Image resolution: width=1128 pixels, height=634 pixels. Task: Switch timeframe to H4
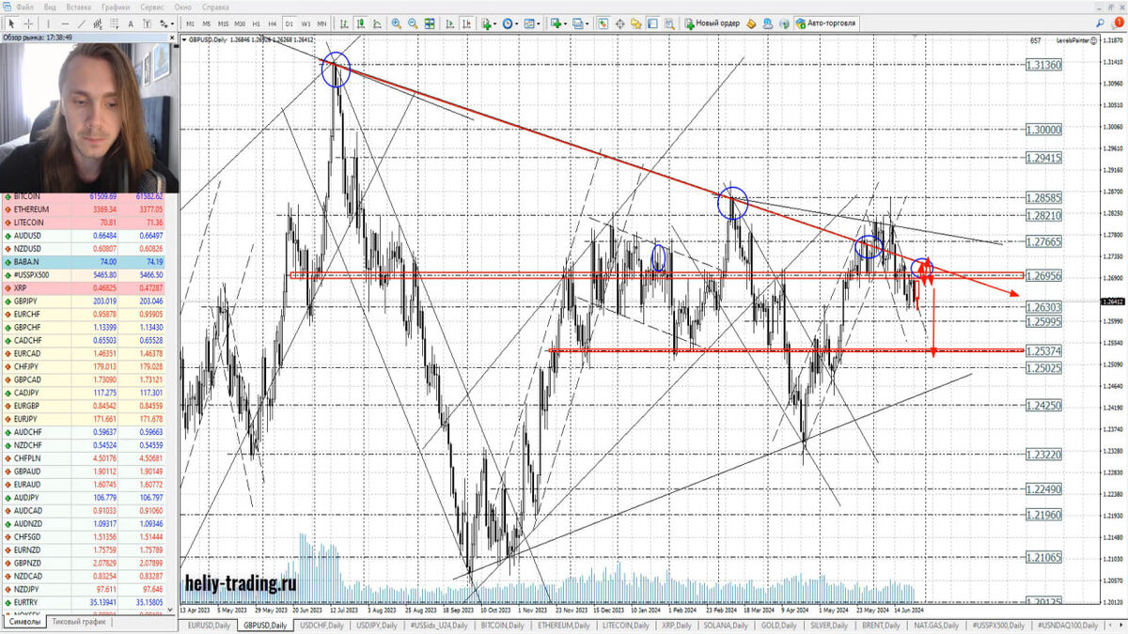pos(272,23)
